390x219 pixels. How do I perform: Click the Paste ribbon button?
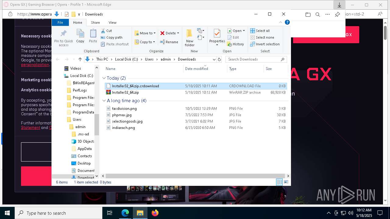click(93, 36)
